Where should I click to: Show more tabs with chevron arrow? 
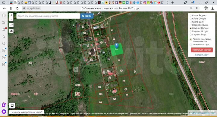click(x=168, y=2)
